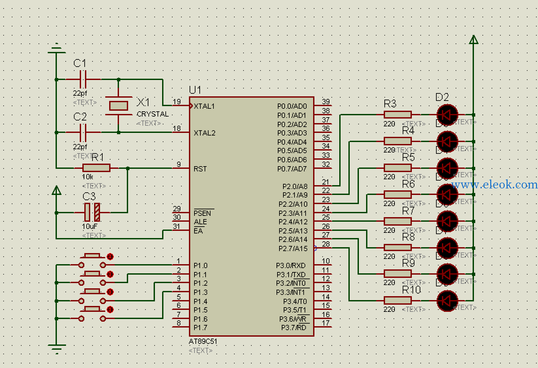Click the D2 reference label
538x368 pixels.
point(442,97)
